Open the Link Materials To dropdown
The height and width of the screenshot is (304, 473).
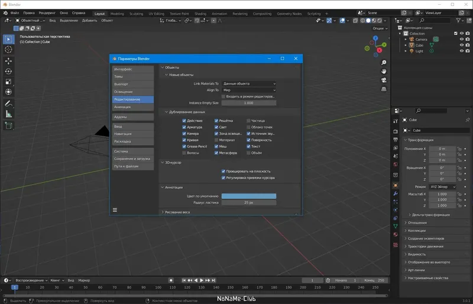click(x=248, y=84)
